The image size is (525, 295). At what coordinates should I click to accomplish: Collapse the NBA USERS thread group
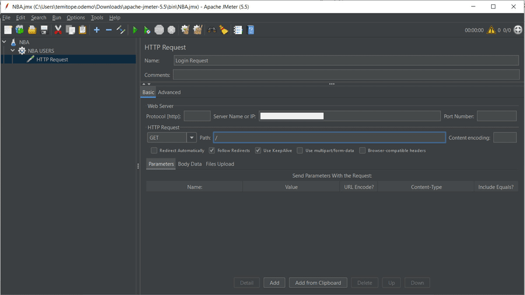pyautogui.click(x=13, y=51)
